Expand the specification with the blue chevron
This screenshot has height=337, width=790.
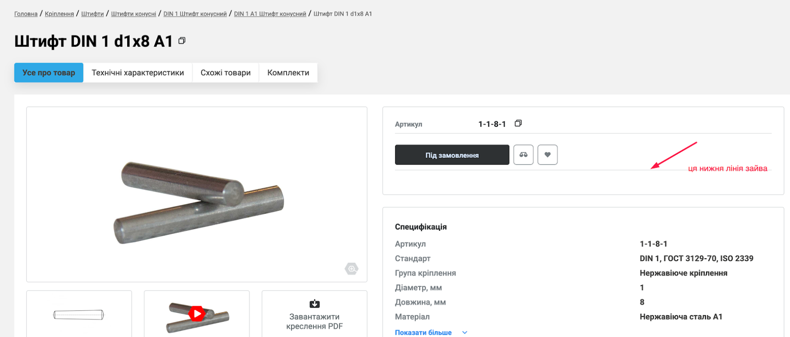click(x=465, y=333)
